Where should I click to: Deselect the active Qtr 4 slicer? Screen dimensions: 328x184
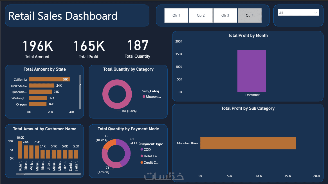(x=250, y=15)
